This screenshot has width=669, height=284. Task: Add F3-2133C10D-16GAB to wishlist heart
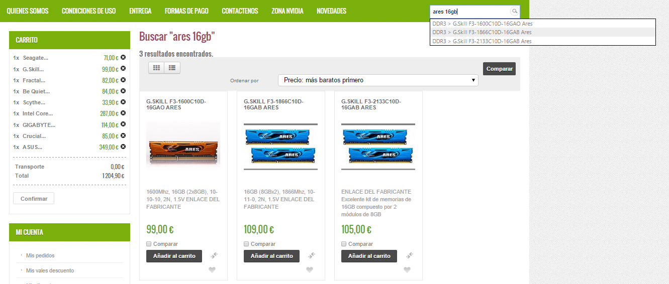tap(407, 269)
